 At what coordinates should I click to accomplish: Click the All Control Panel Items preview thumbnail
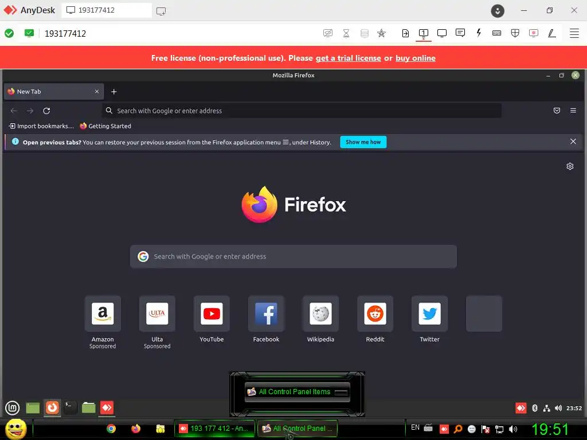click(x=298, y=392)
